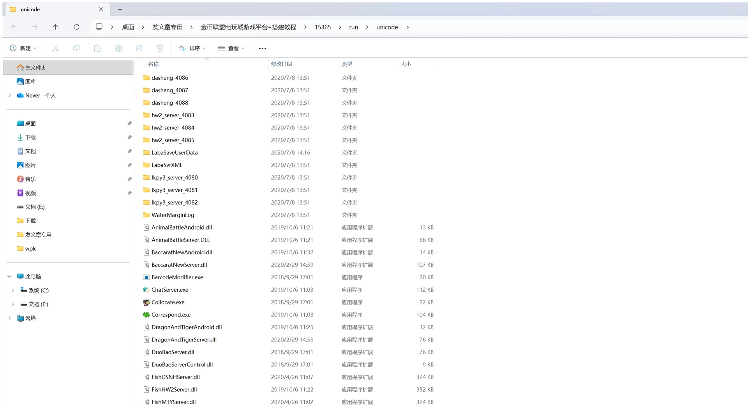Click the 15365 breadcrumb segment
The image size is (748, 408).
point(323,27)
